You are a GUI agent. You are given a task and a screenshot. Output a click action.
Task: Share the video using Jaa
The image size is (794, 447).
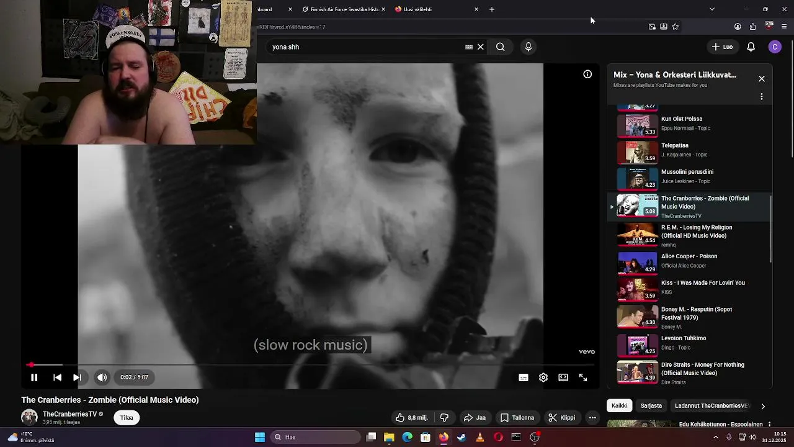475,418
